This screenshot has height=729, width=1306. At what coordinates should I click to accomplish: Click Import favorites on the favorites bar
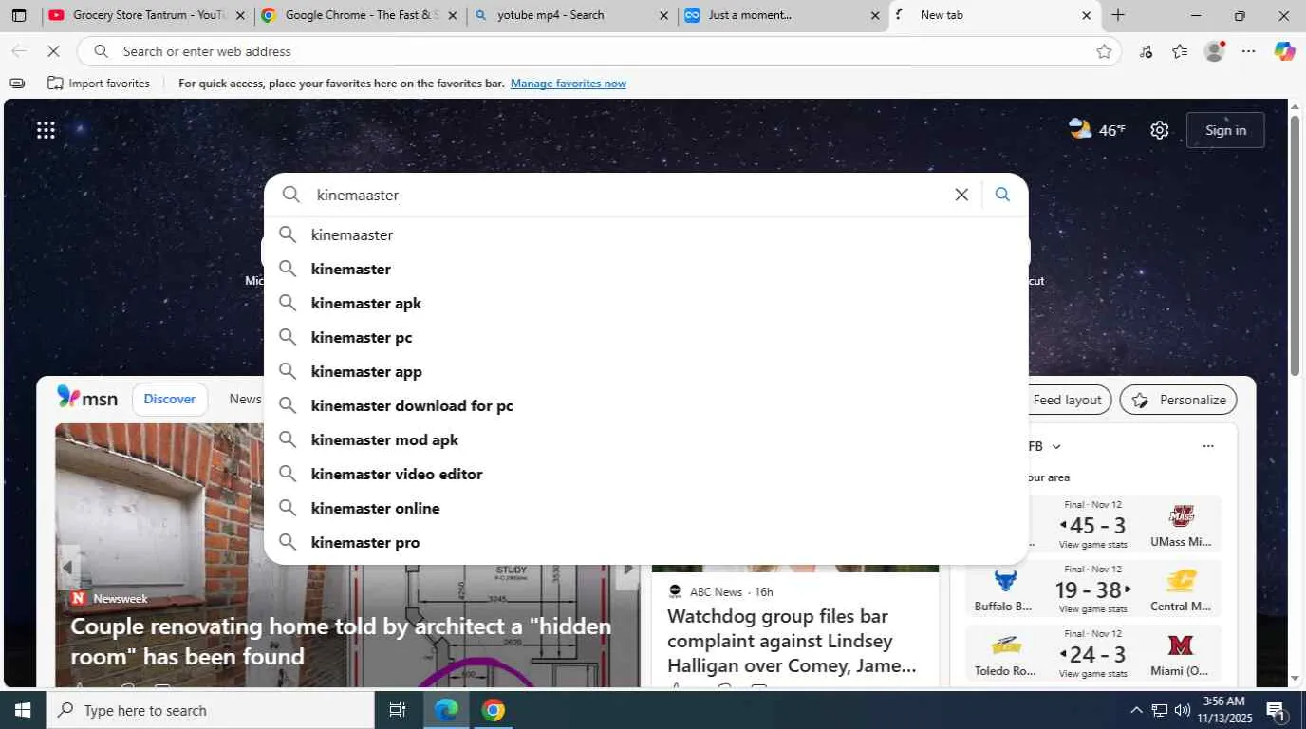pyautogui.click(x=99, y=84)
